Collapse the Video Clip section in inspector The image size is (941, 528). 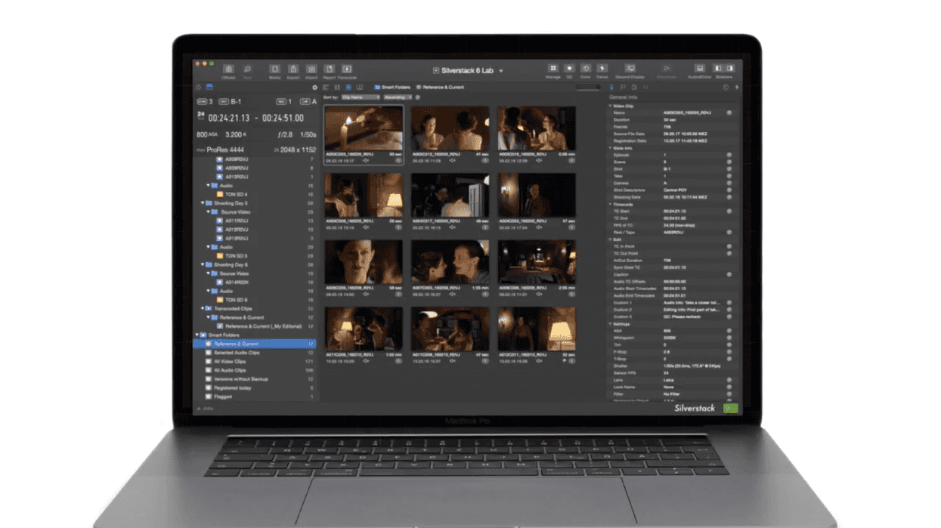611,106
